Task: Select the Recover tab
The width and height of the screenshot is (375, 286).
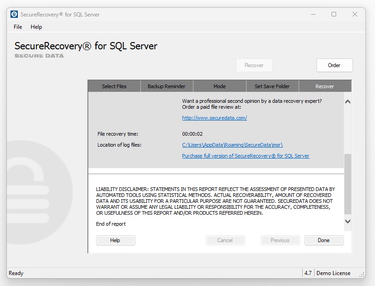Action: (325, 86)
